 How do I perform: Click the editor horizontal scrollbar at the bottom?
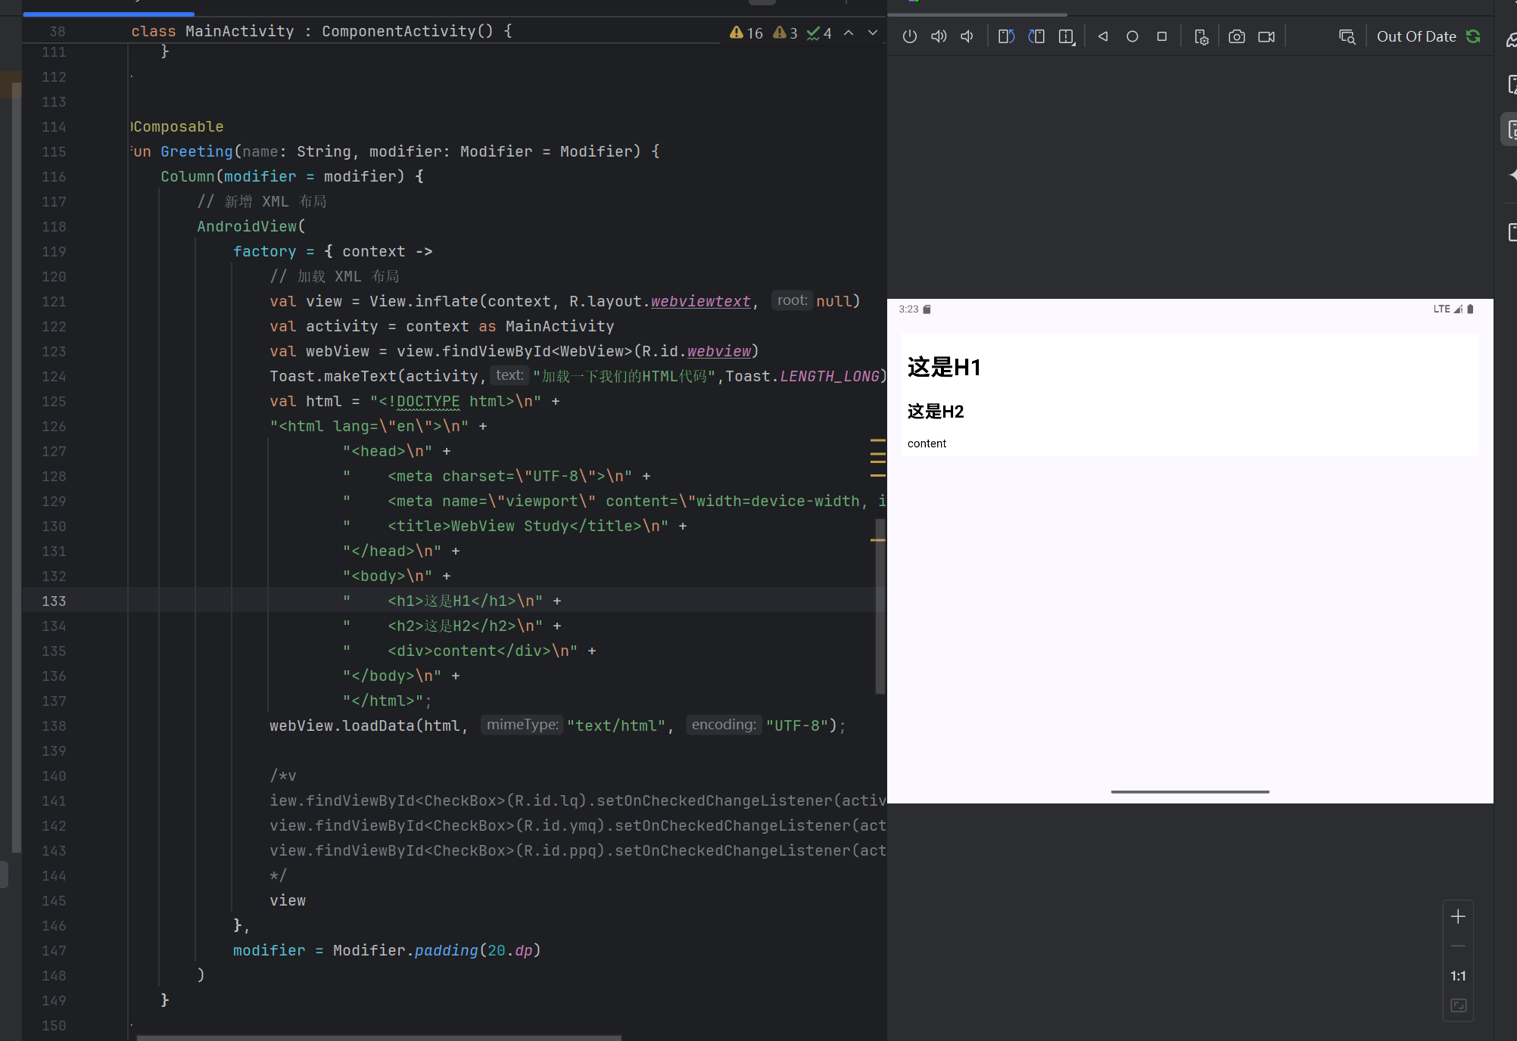tap(378, 1037)
